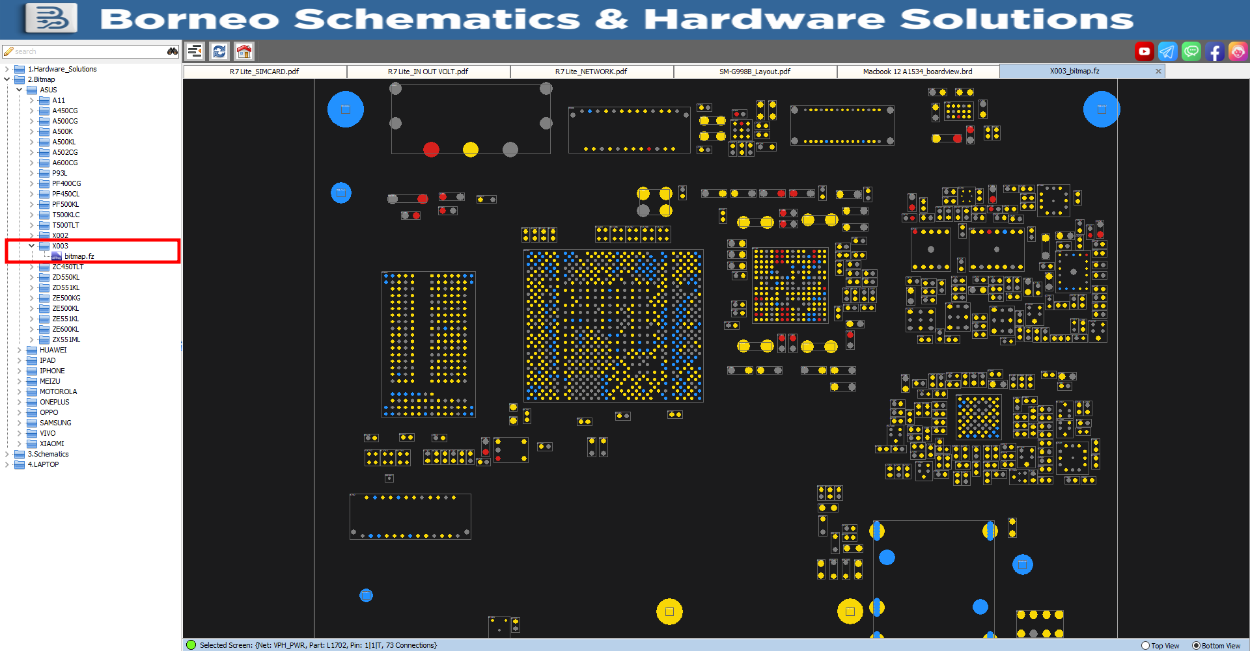Select the Bottom View radio button
The image size is (1250, 651).
(1195, 645)
